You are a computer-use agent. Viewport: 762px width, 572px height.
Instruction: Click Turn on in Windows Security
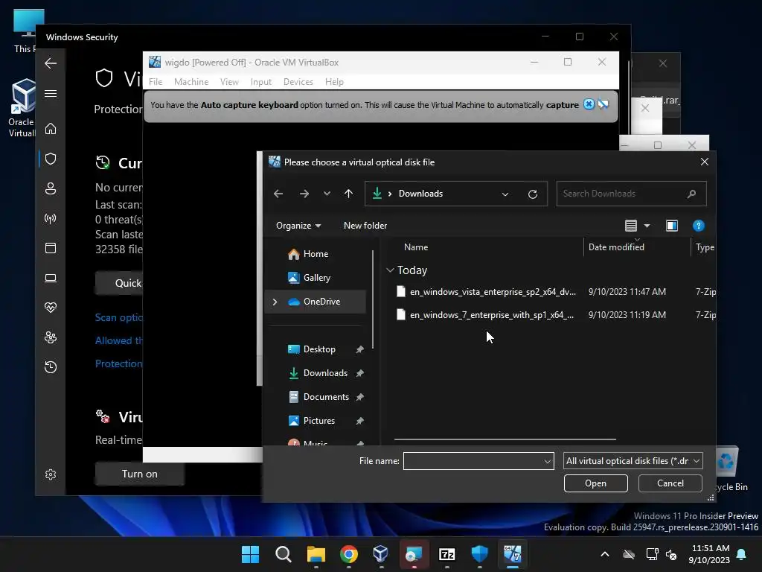139,474
